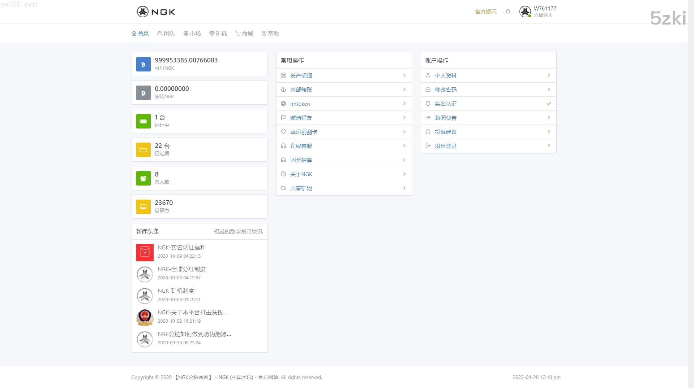Click the notification bell icon

[508, 12]
